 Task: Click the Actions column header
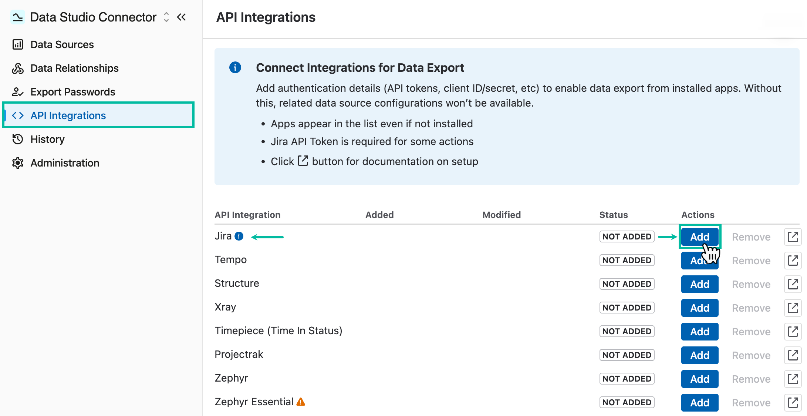tap(698, 215)
